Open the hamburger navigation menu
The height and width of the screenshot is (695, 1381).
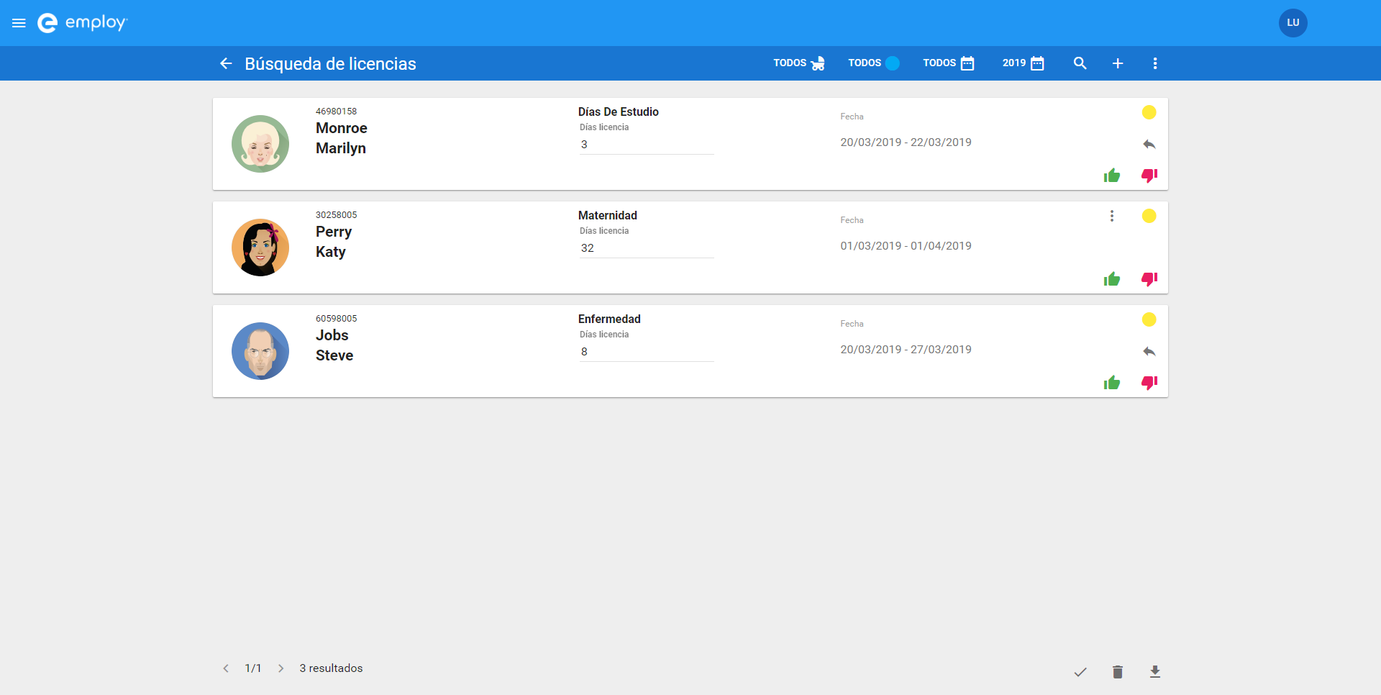pos(19,23)
